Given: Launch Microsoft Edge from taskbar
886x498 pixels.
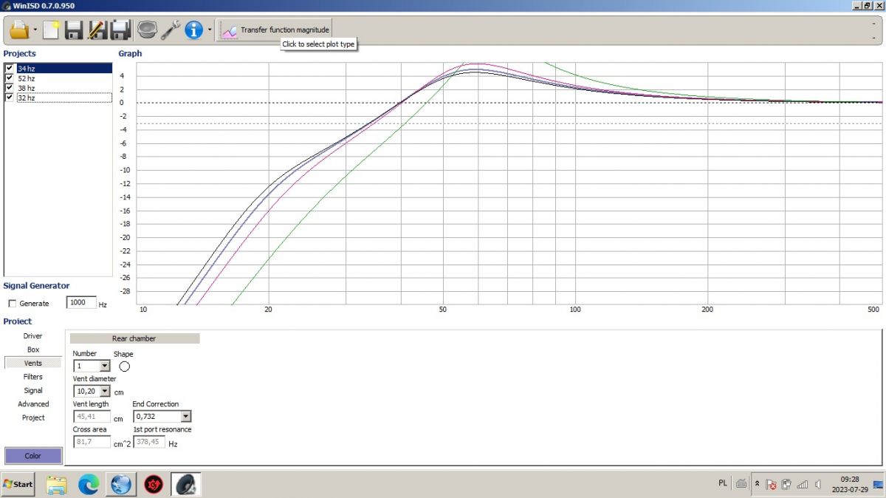Looking at the screenshot, I should pos(89,485).
